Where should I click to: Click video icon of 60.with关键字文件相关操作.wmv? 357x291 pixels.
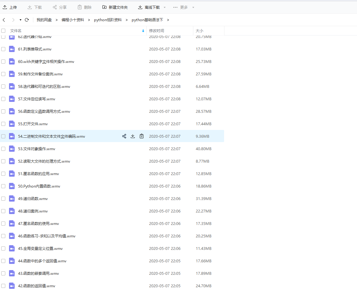click(12, 61)
